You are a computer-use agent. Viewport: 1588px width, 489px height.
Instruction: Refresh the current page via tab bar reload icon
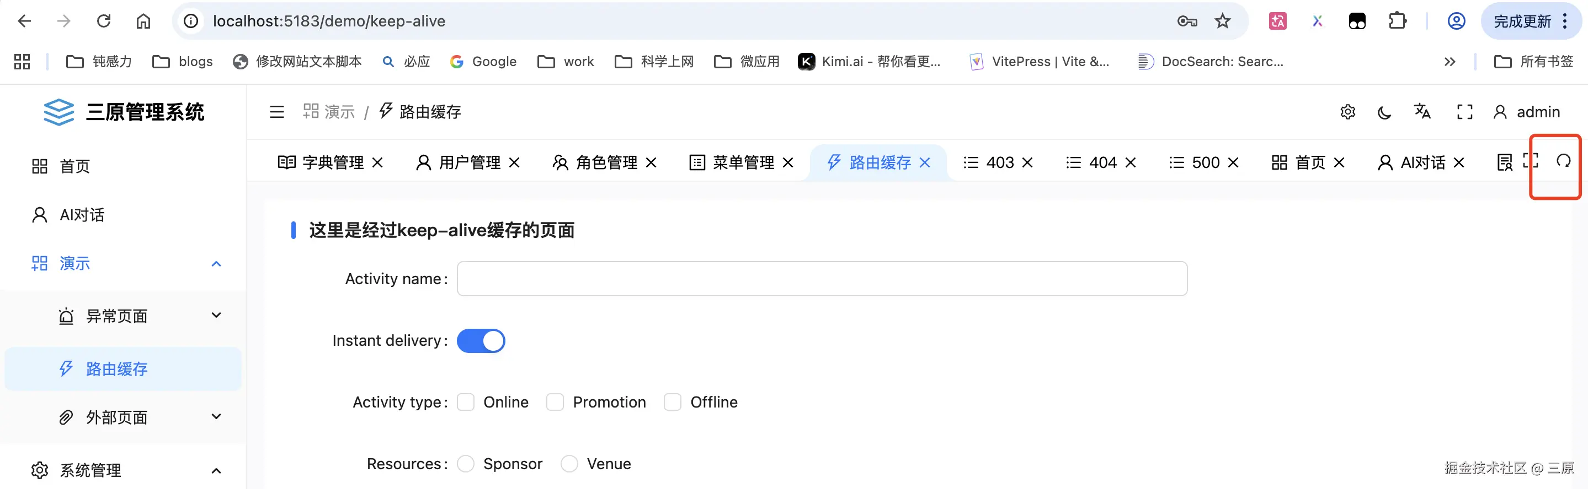pos(1563,161)
